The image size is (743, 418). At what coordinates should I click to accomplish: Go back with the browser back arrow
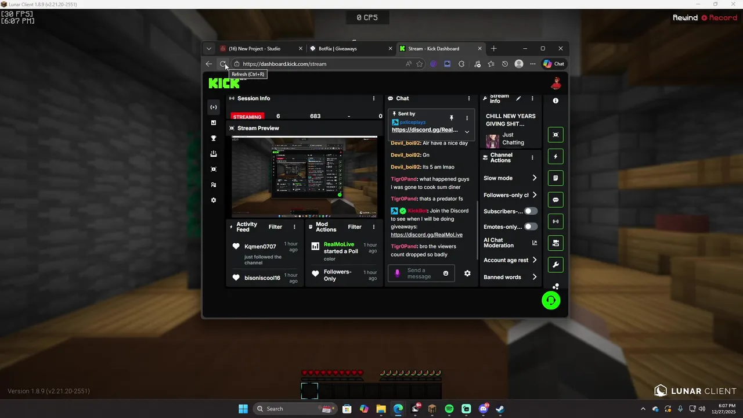[x=209, y=64]
